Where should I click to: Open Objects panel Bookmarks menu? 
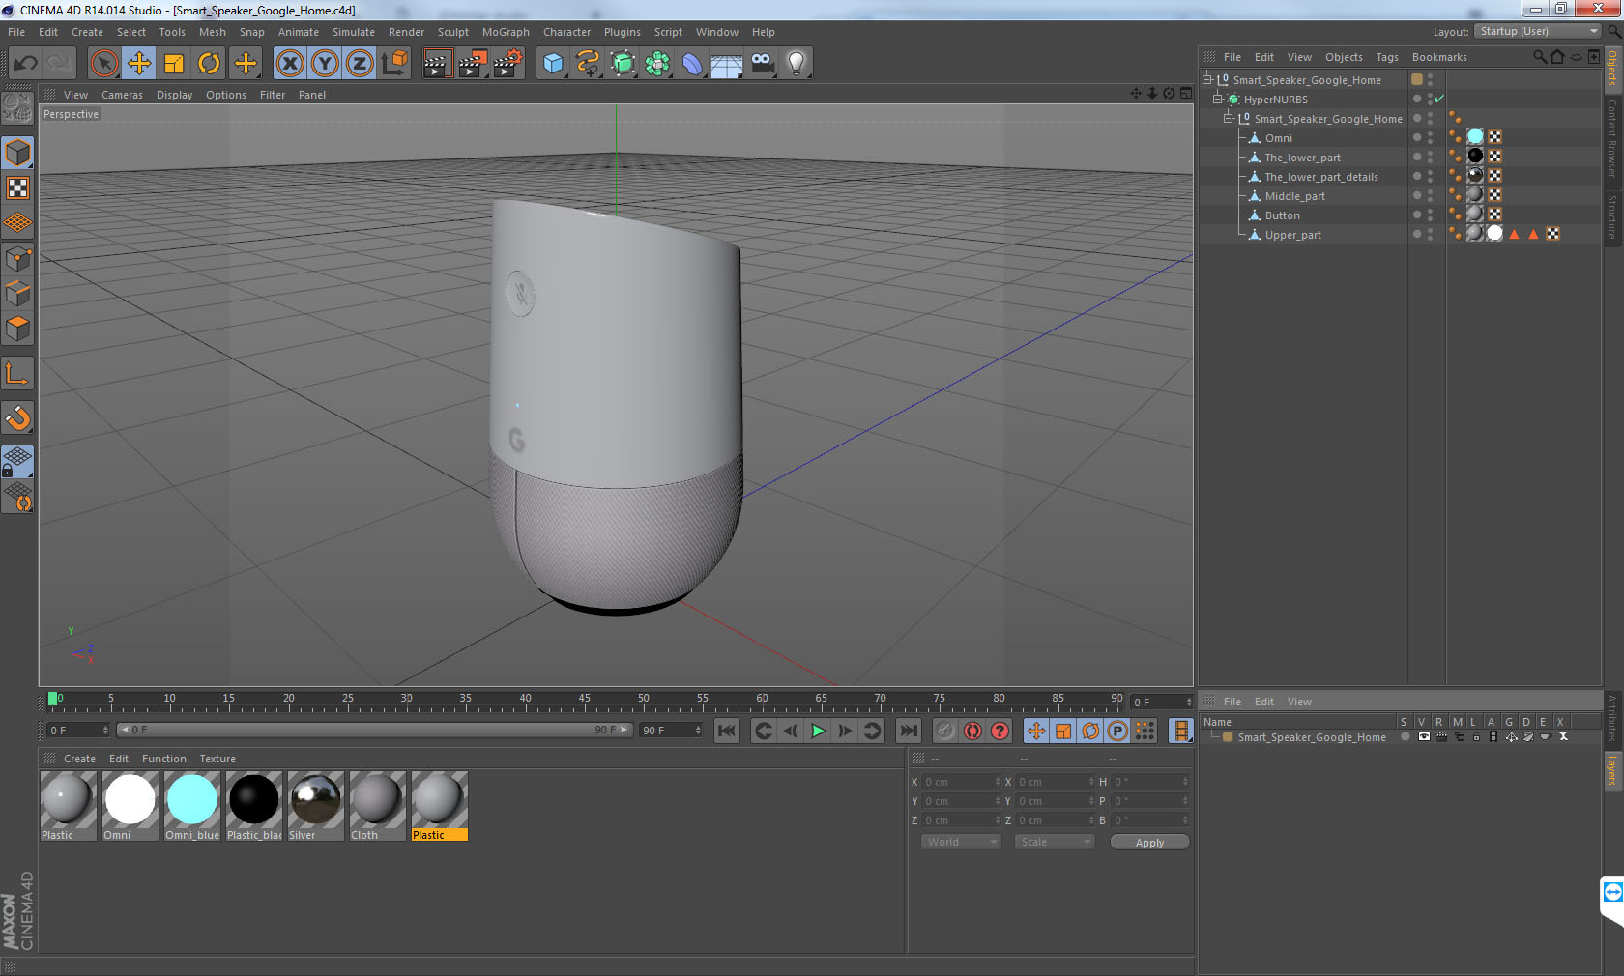pyautogui.click(x=1439, y=57)
